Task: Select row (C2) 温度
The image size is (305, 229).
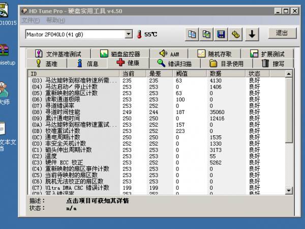Action: point(157,156)
